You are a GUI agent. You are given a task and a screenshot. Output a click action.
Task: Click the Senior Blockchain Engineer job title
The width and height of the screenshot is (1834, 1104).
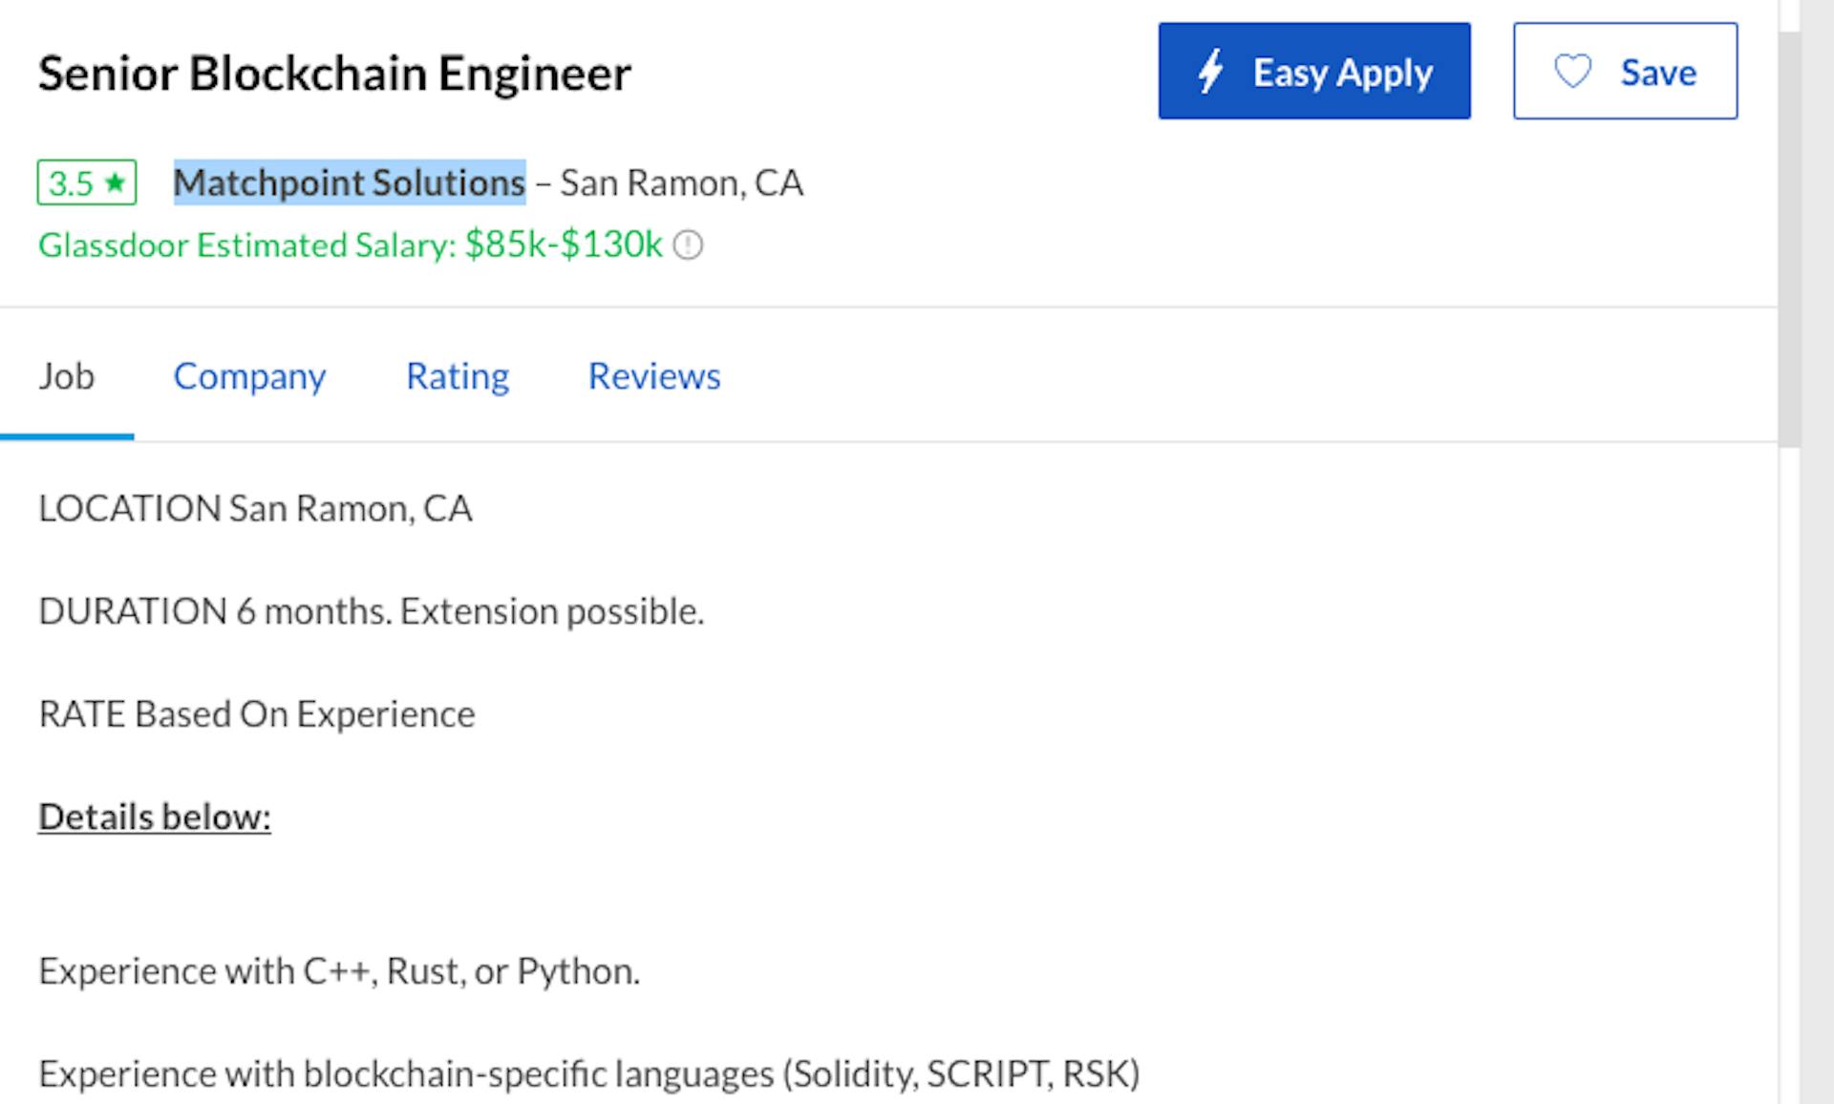click(334, 74)
